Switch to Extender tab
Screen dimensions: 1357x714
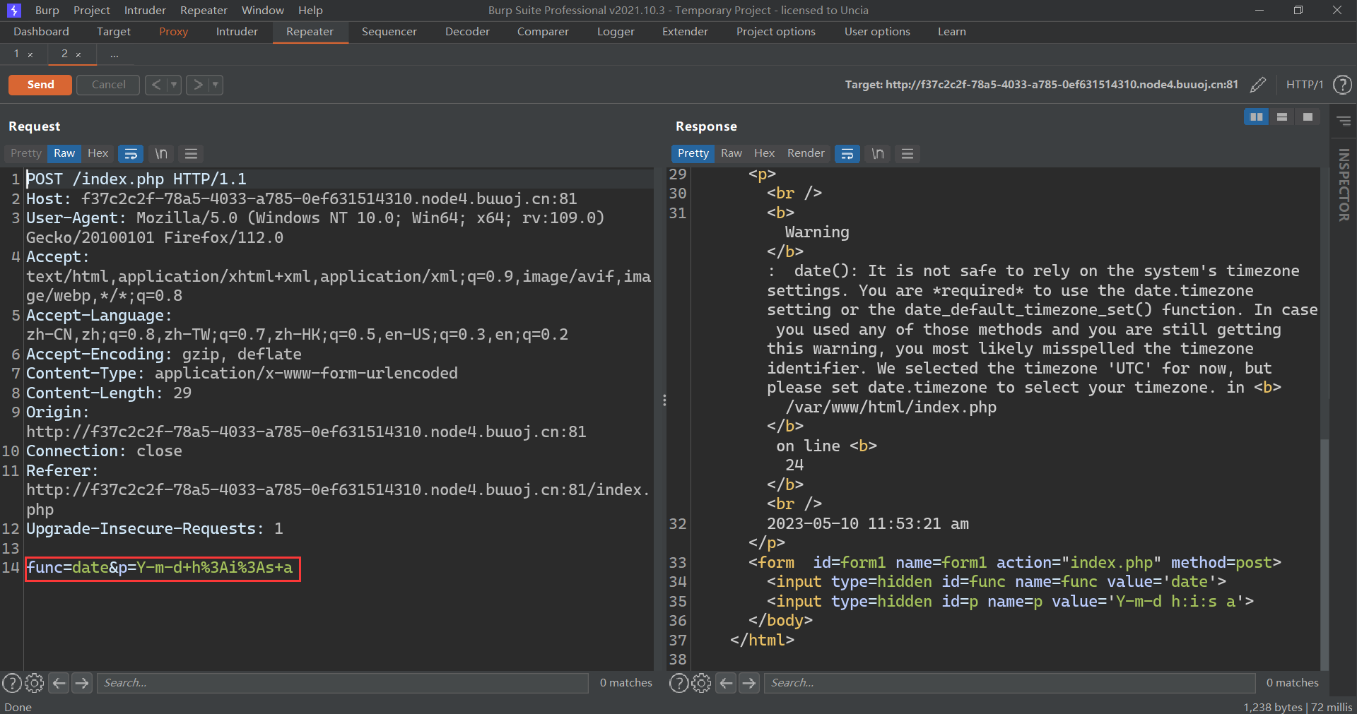click(685, 32)
